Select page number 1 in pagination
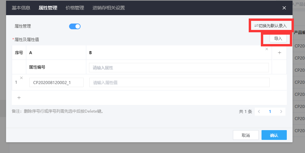 click(x=270, y=111)
